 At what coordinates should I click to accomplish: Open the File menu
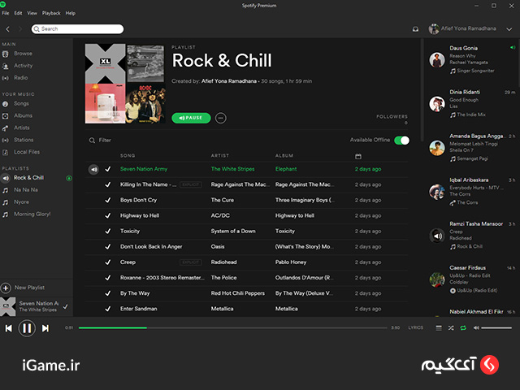pyautogui.click(x=6, y=13)
